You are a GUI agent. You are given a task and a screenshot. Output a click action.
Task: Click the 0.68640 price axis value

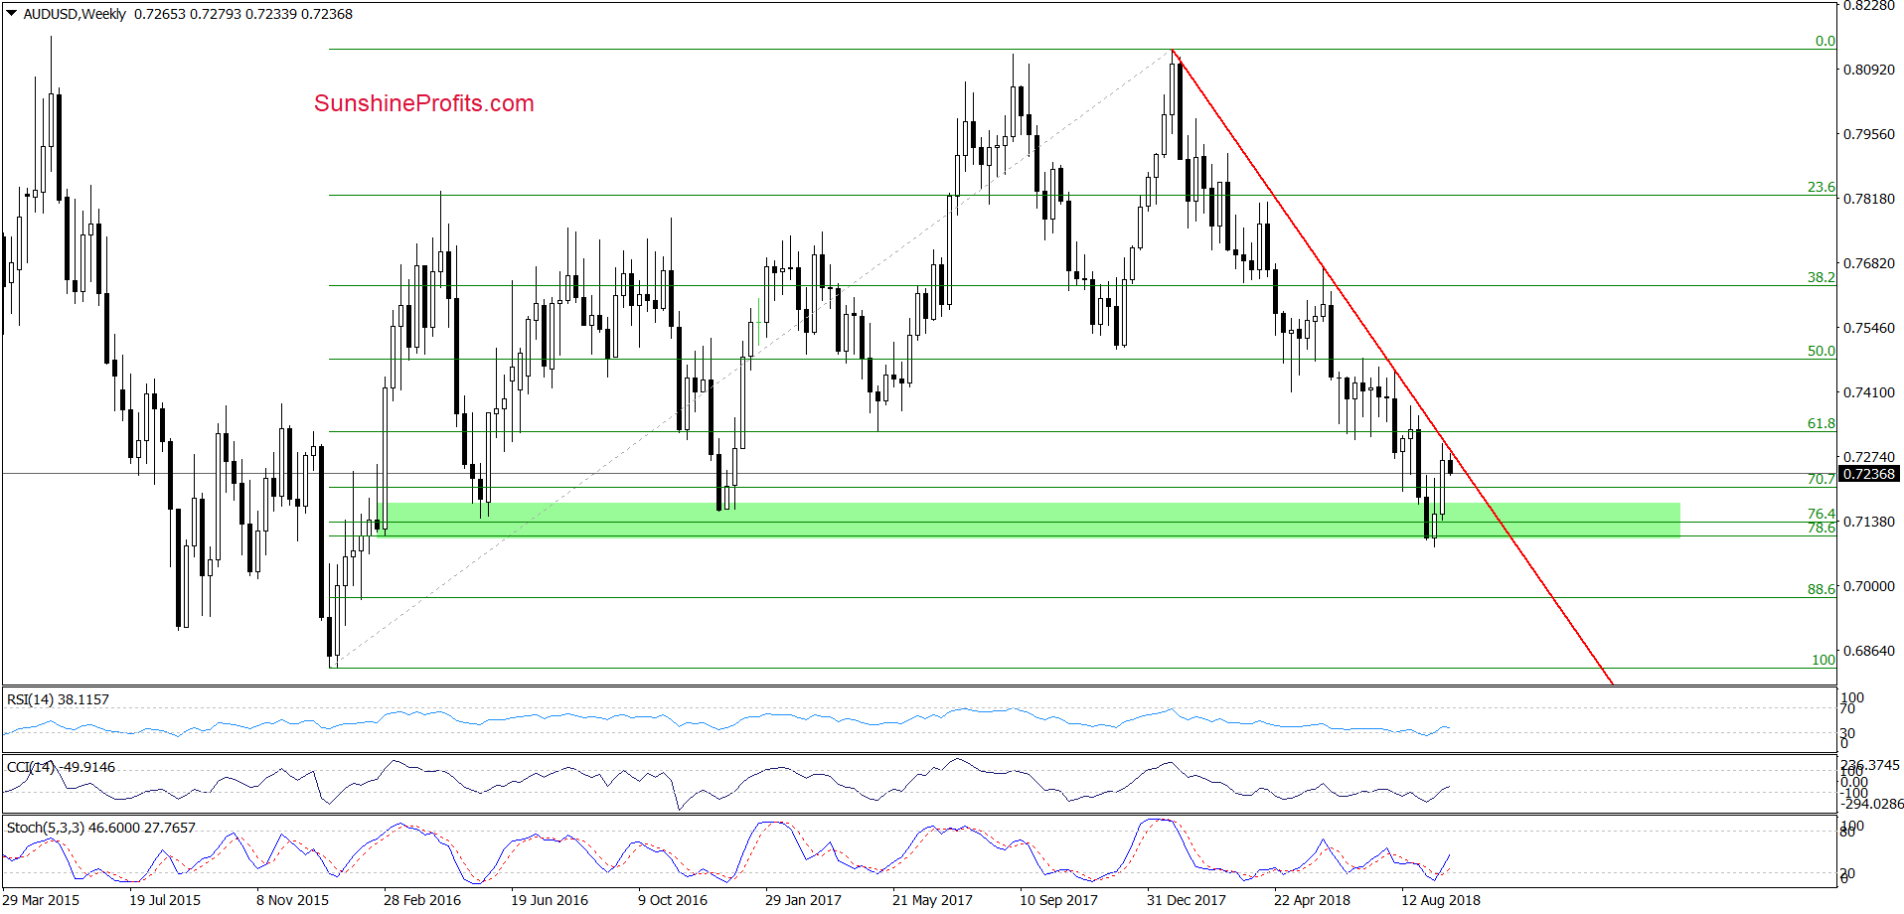coord(1868,651)
